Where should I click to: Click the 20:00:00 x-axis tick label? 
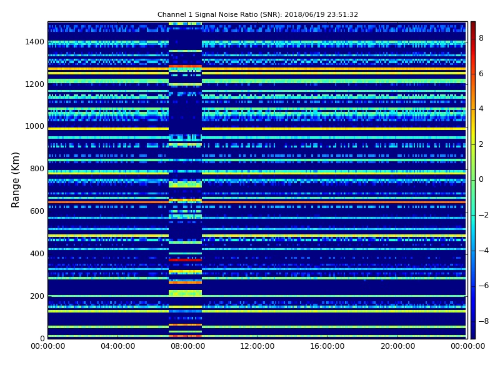pyautogui.click(x=397, y=346)
